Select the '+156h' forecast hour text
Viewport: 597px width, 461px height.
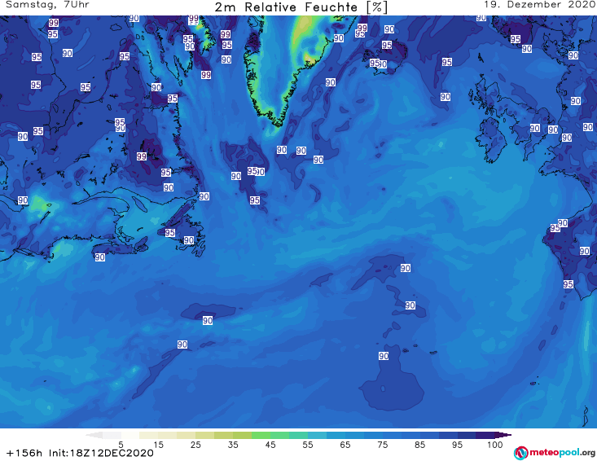coord(24,453)
